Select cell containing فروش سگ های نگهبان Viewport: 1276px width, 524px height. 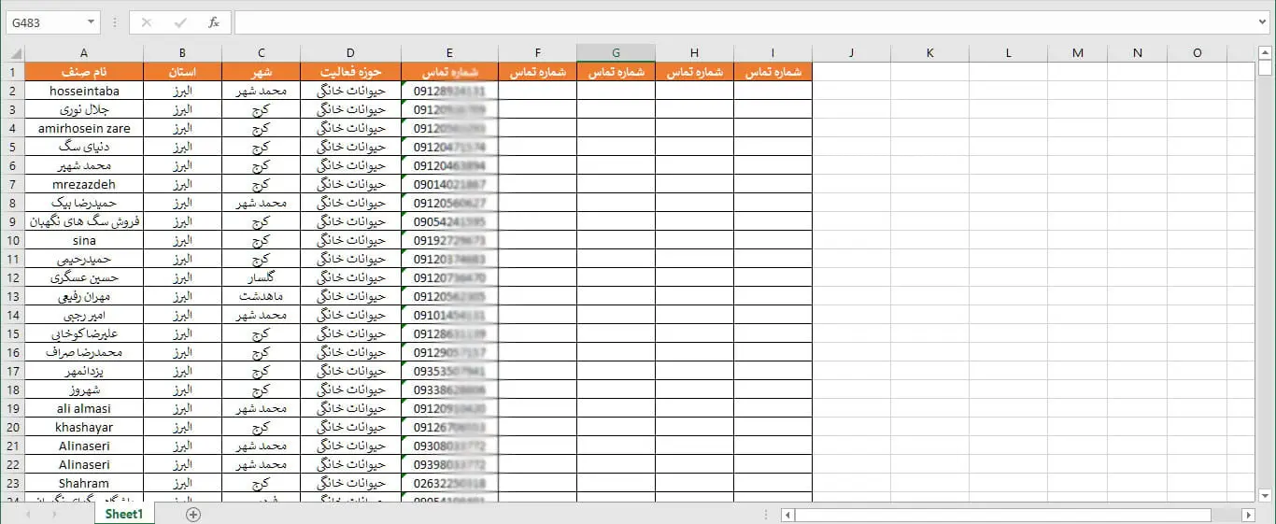coord(84,221)
